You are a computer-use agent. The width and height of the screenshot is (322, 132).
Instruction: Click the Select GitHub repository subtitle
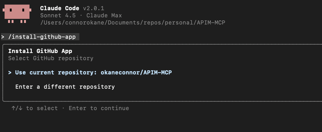pos(51,58)
